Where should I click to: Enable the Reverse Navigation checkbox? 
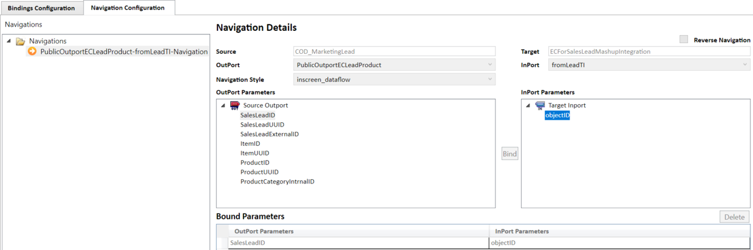684,39
